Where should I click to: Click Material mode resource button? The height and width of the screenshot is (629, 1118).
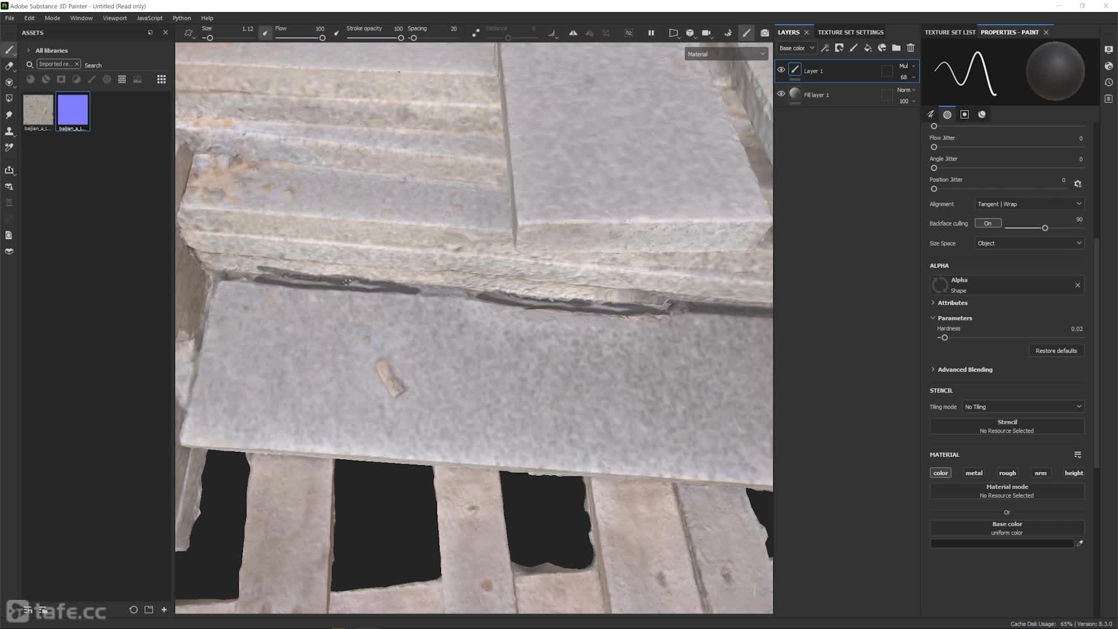click(1007, 491)
